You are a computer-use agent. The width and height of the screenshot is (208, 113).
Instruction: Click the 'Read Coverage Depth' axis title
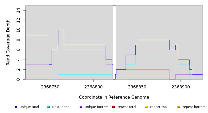click(8, 42)
